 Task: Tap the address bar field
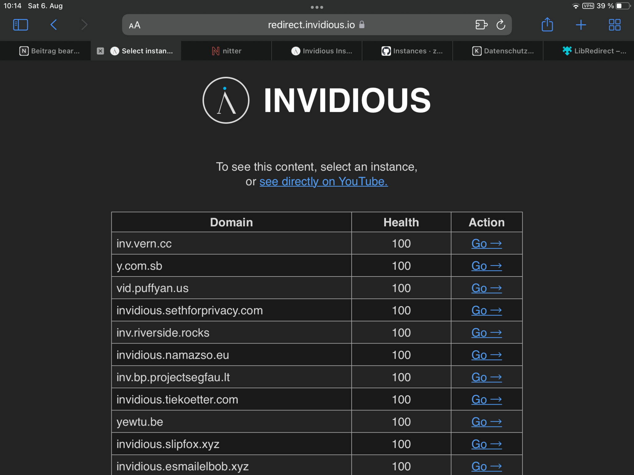coord(310,25)
